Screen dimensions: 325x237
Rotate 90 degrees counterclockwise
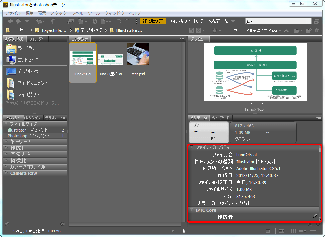(119, 21)
